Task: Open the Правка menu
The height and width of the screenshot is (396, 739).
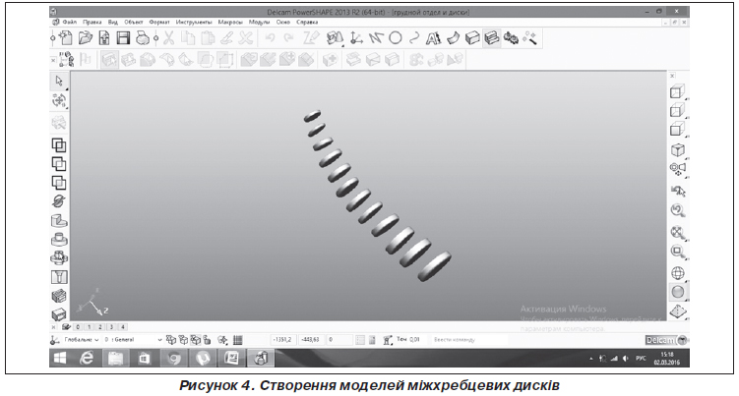Action: [92, 23]
